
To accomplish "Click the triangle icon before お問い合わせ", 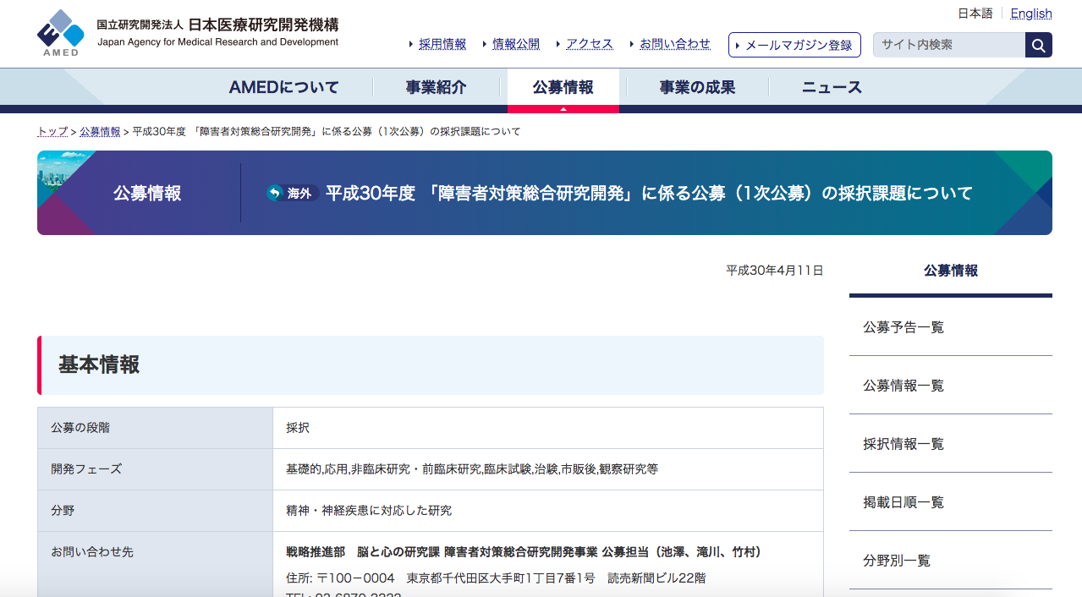I will (631, 44).
